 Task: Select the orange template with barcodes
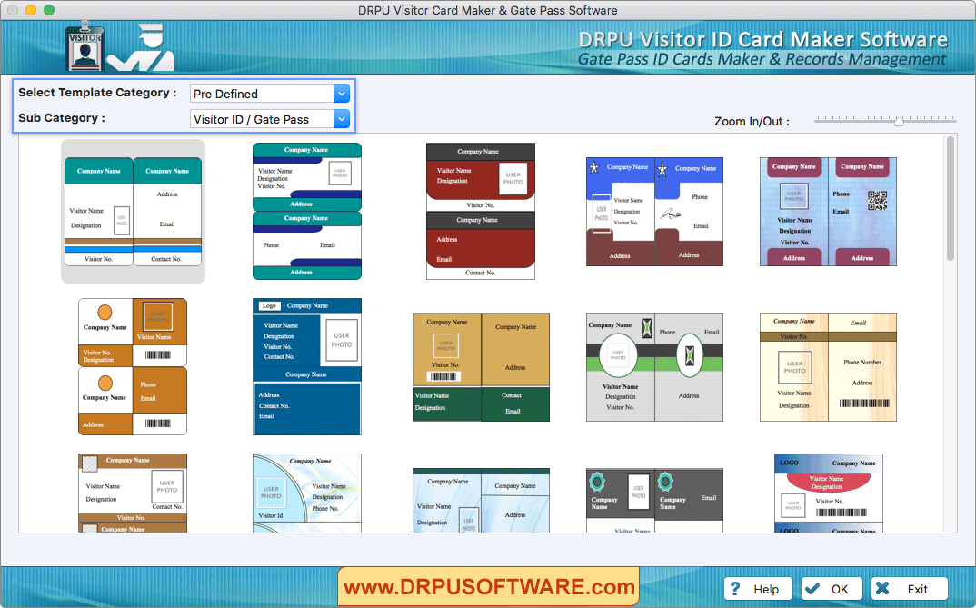click(133, 366)
